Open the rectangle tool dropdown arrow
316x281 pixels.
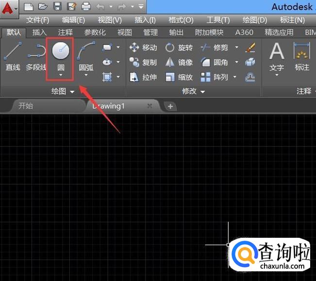(x=118, y=48)
